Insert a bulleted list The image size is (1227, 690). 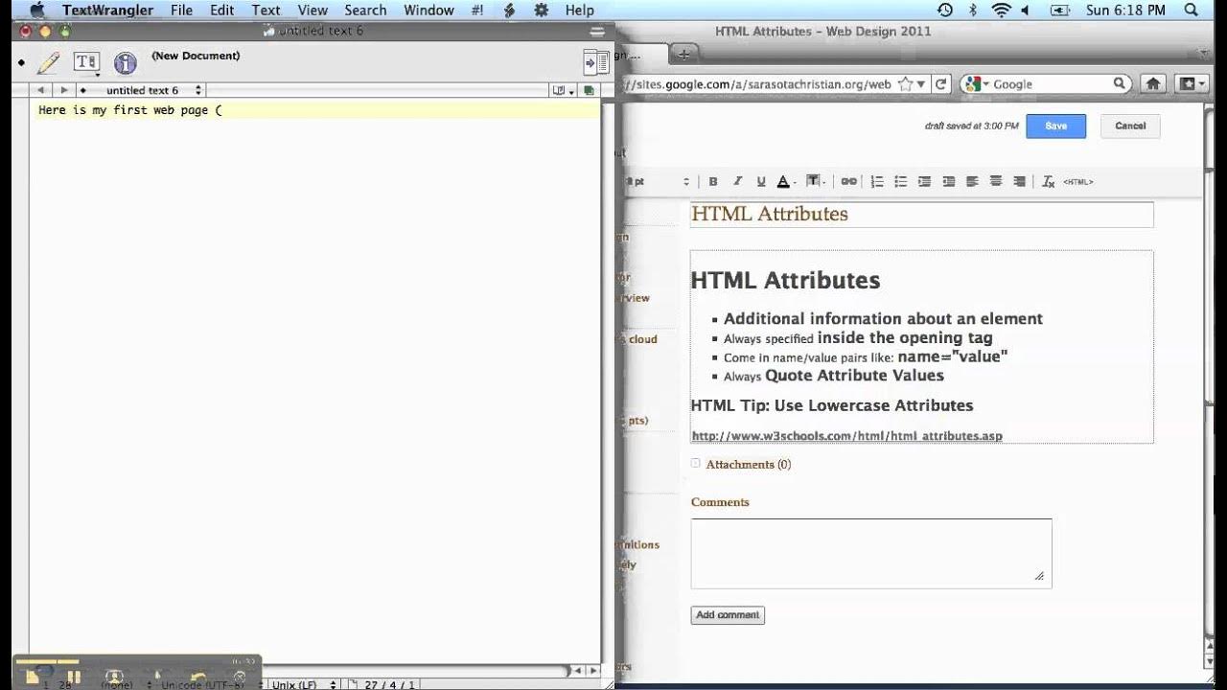tap(900, 181)
